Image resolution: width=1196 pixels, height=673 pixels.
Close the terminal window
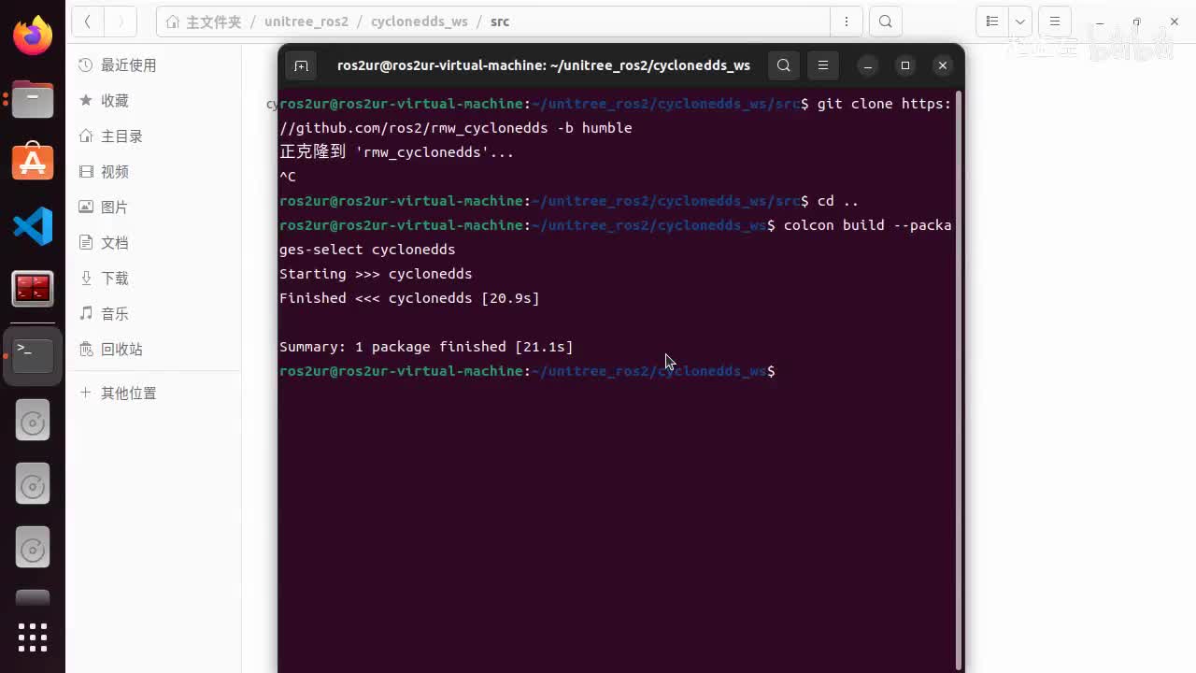pos(943,65)
